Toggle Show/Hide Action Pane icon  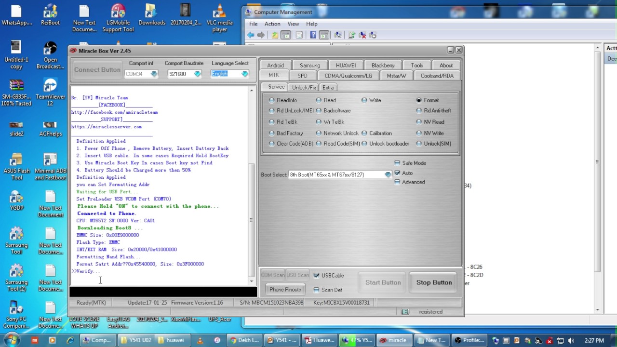[324, 35]
